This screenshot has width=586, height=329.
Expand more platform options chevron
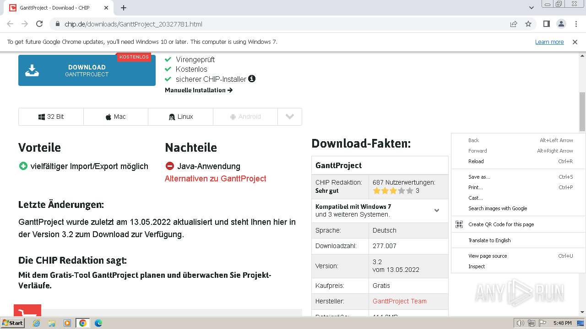290,117
